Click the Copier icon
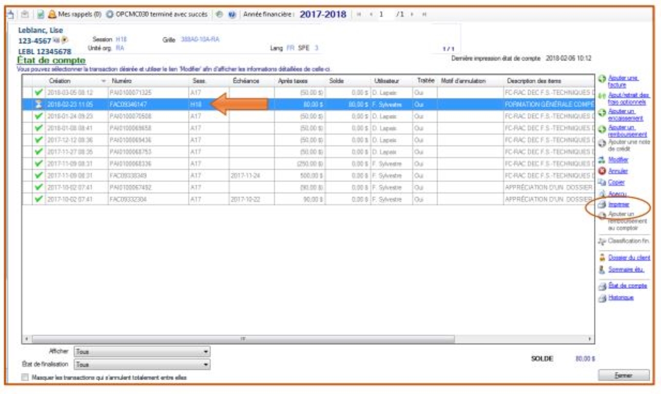 [x=602, y=182]
